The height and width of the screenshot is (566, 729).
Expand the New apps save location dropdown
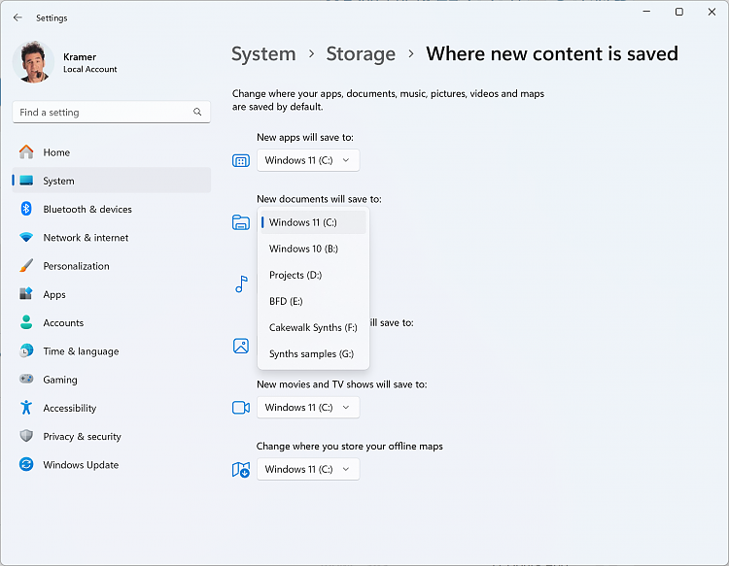308,160
